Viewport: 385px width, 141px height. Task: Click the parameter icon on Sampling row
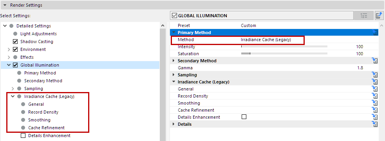[x=375, y=75]
